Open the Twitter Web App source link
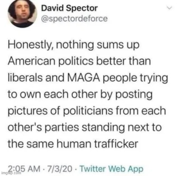The width and height of the screenshot is (179, 176). coord(111,169)
